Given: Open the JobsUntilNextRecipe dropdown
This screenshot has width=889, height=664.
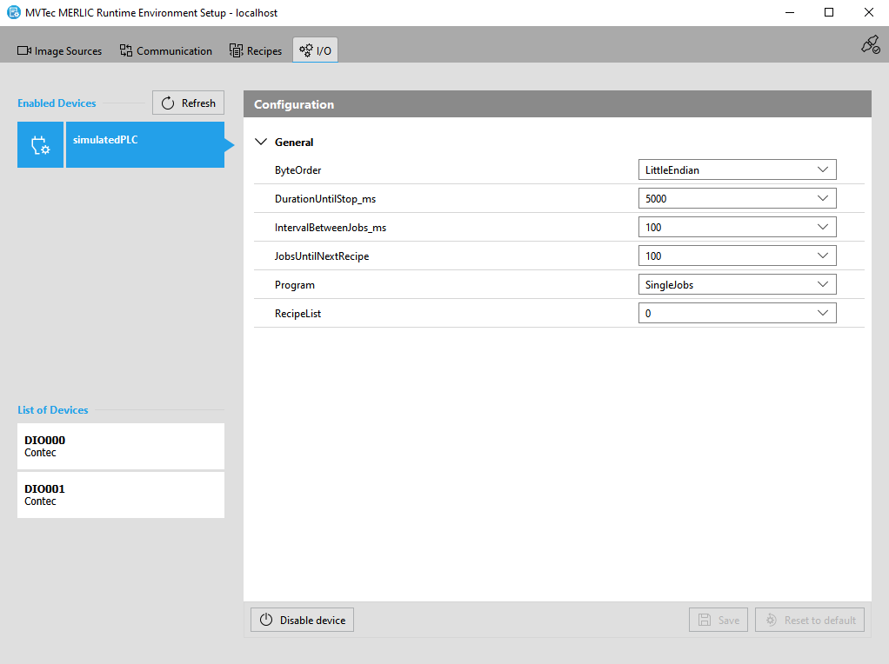Looking at the screenshot, I should pyautogui.click(x=737, y=256).
